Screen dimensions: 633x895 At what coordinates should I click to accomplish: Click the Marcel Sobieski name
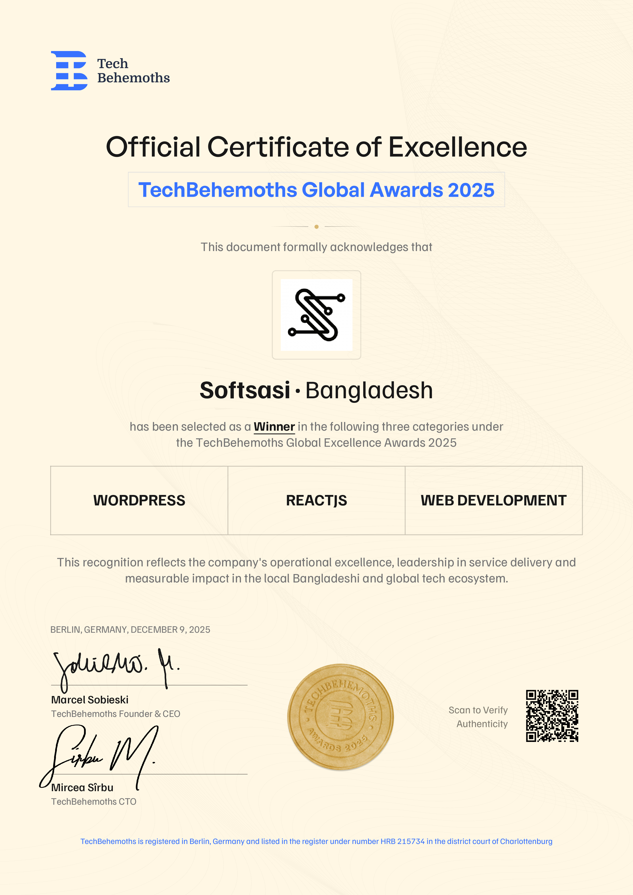(x=90, y=700)
